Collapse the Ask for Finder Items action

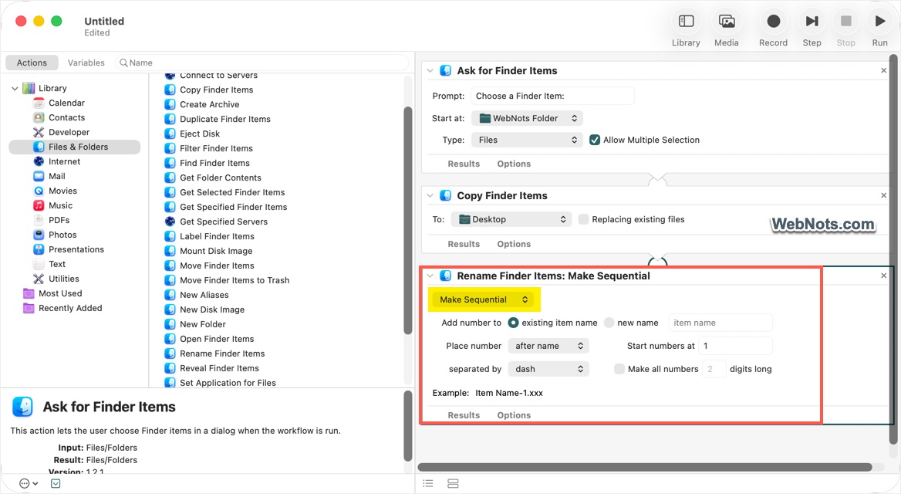point(430,70)
